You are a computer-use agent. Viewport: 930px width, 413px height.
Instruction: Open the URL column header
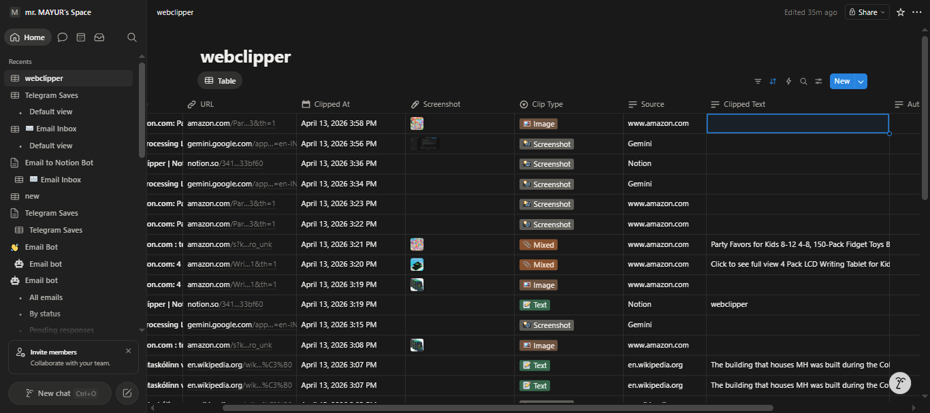pos(240,104)
